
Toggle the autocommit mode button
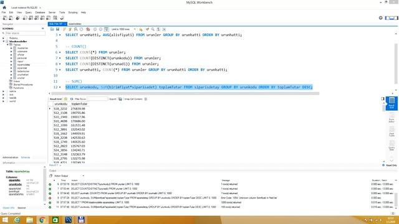coord(107,29)
